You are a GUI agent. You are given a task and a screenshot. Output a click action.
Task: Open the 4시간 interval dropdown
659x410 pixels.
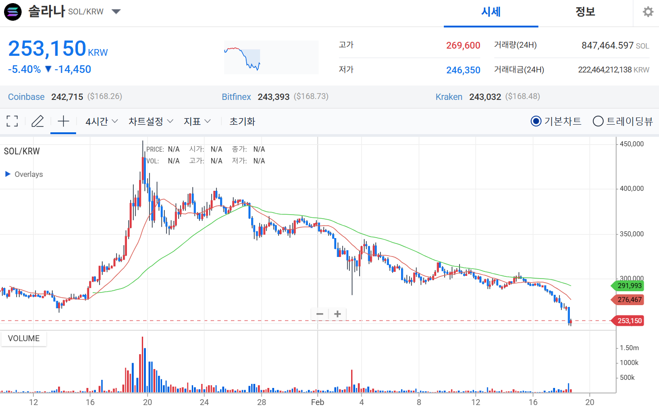coord(102,121)
